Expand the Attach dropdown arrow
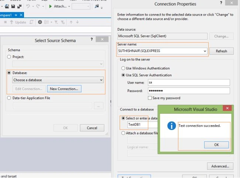Viewport: 240px width, 178px height. point(69,6)
